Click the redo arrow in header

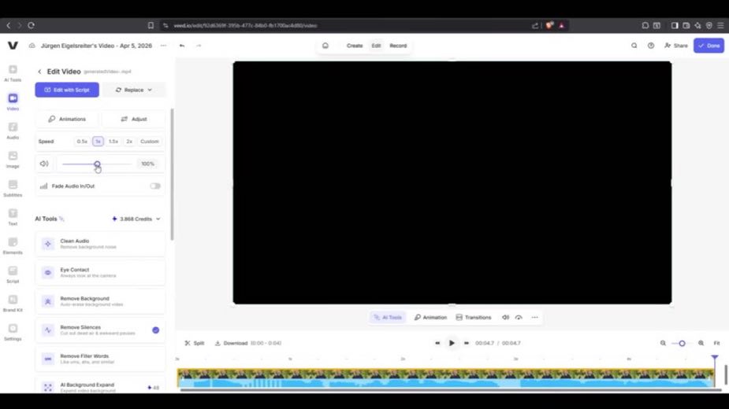tap(199, 46)
